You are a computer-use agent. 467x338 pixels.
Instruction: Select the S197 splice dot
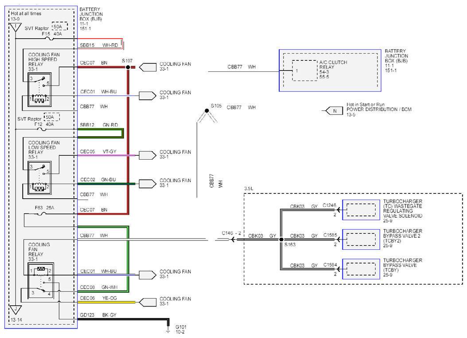pyautogui.click(x=128, y=67)
